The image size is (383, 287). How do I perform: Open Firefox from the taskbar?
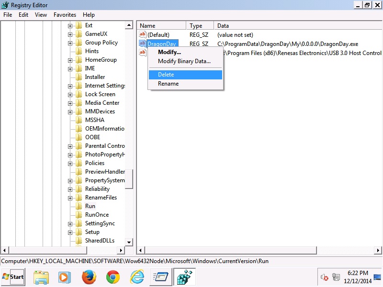coord(89,277)
